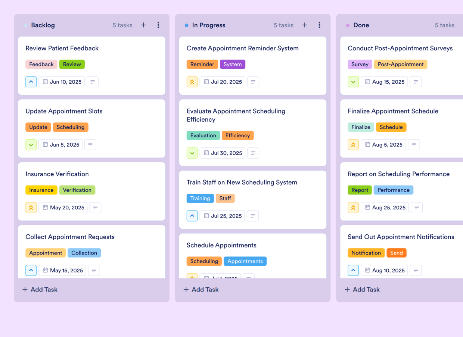The width and height of the screenshot is (463, 337).
Task: Click the description icon on Insurance Verification
Action: (x=95, y=207)
